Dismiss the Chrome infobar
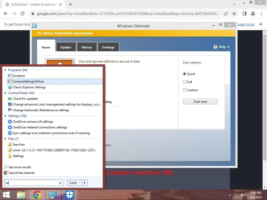 click(x=261, y=24)
